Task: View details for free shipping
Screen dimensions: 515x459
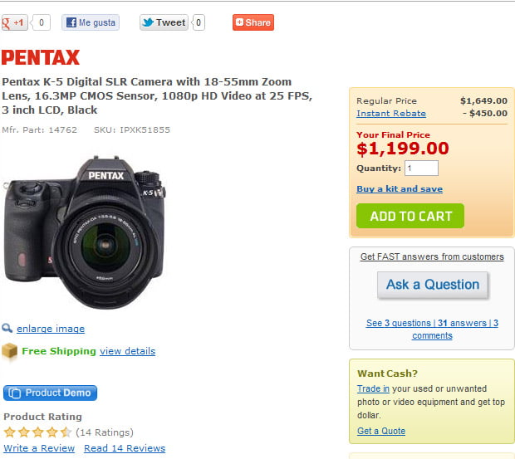Action: [127, 351]
